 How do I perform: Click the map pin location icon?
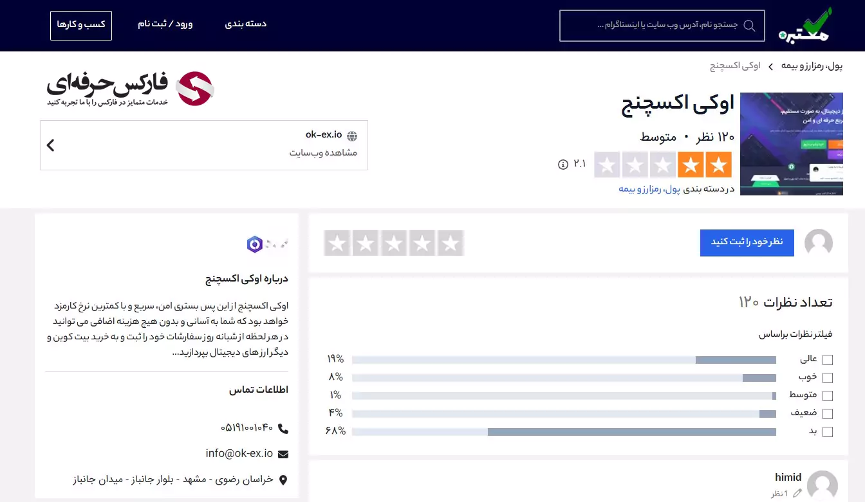point(283,480)
